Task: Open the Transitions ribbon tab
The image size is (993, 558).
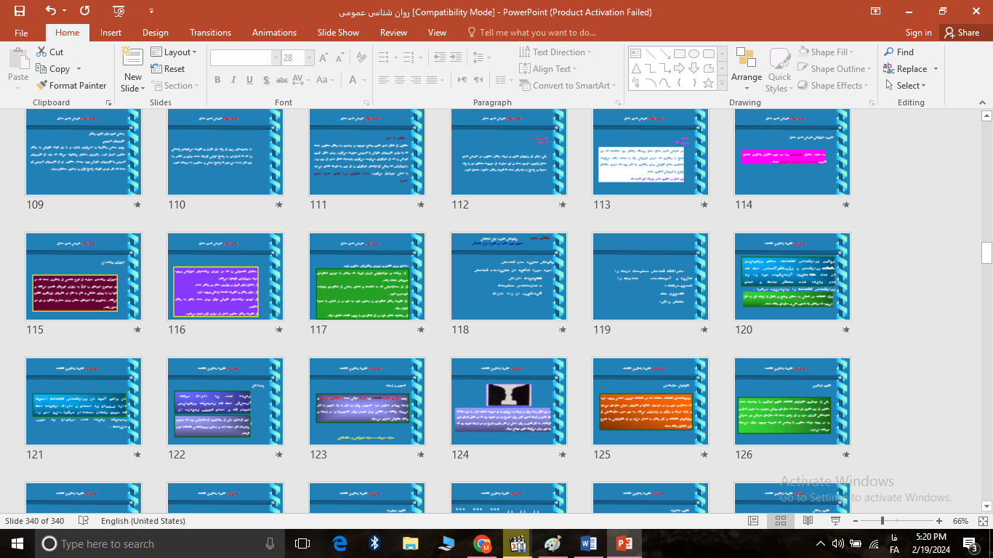Action: click(x=210, y=33)
